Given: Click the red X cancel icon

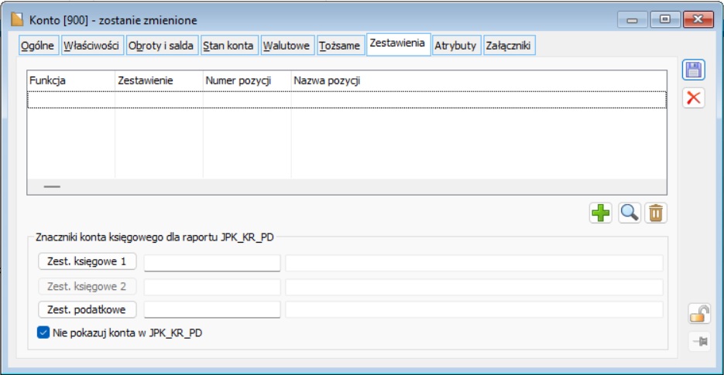Looking at the screenshot, I should tap(694, 98).
